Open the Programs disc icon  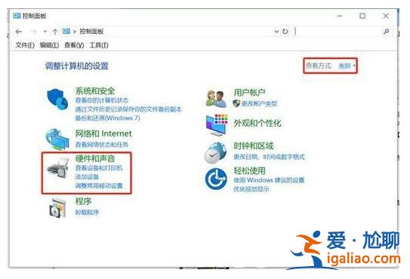57,207
